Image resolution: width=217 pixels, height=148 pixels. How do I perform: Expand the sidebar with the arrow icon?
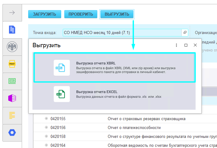12,13
